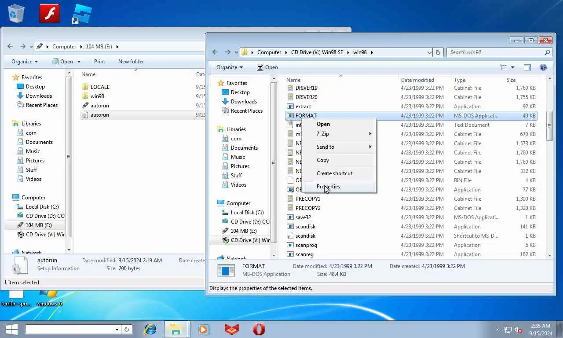Launch media player from taskbar
The height and width of the screenshot is (338, 563).
203,329
